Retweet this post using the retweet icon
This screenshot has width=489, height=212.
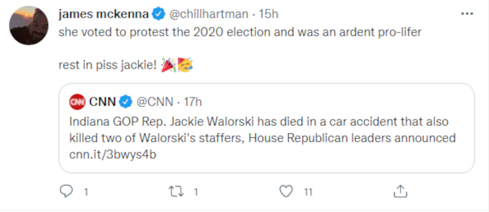176,192
